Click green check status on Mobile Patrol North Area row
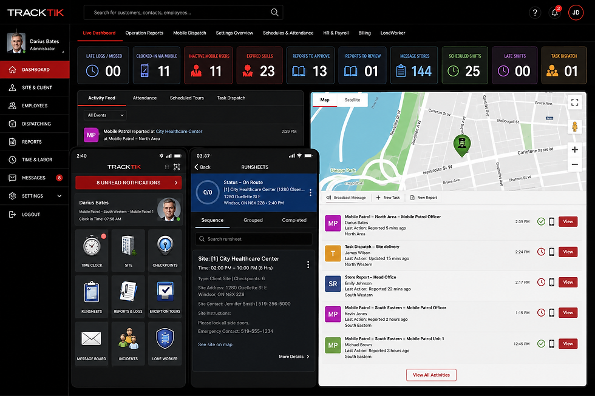595x396 pixels. tap(541, 221)
